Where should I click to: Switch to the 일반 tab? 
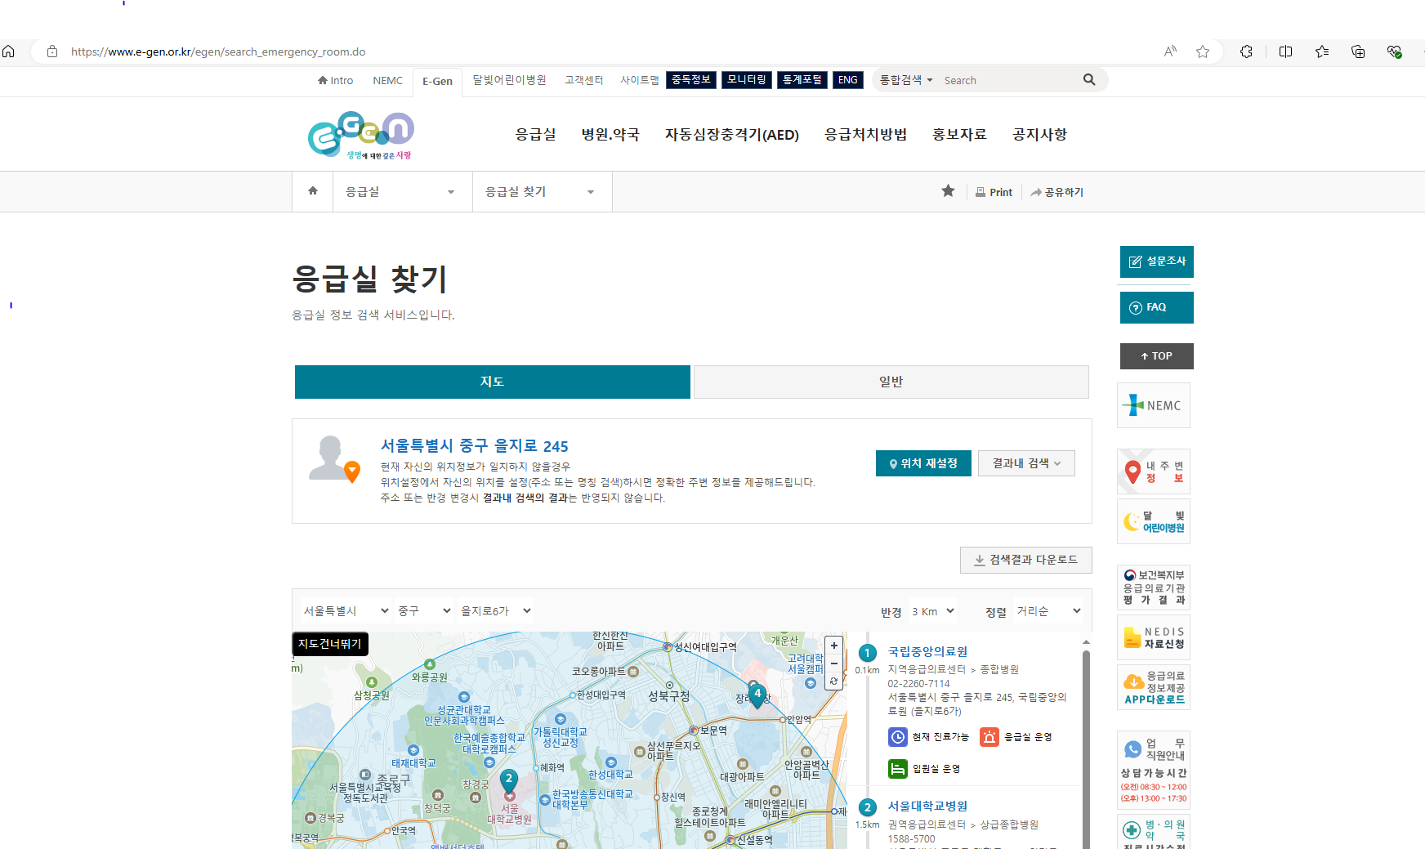[890, 382]
